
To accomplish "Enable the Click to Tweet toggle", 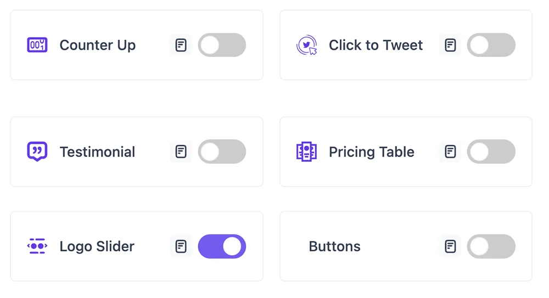I will coord(491,45).
